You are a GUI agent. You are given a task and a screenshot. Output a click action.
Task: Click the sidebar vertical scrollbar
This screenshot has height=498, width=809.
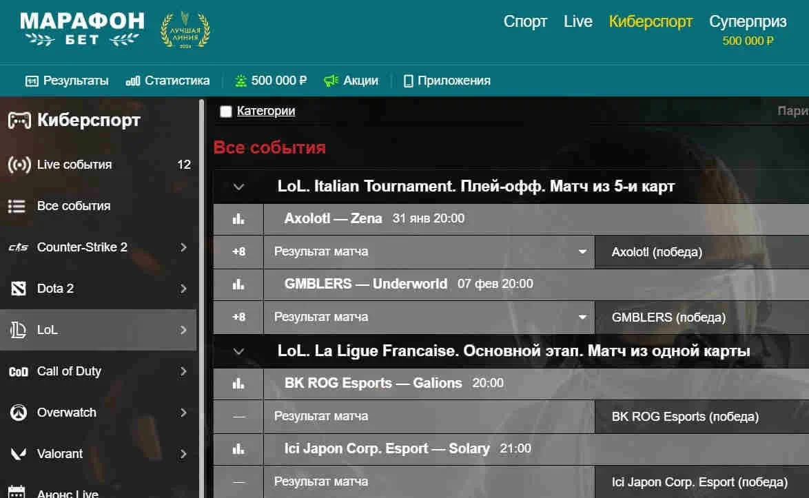(201, 298)
